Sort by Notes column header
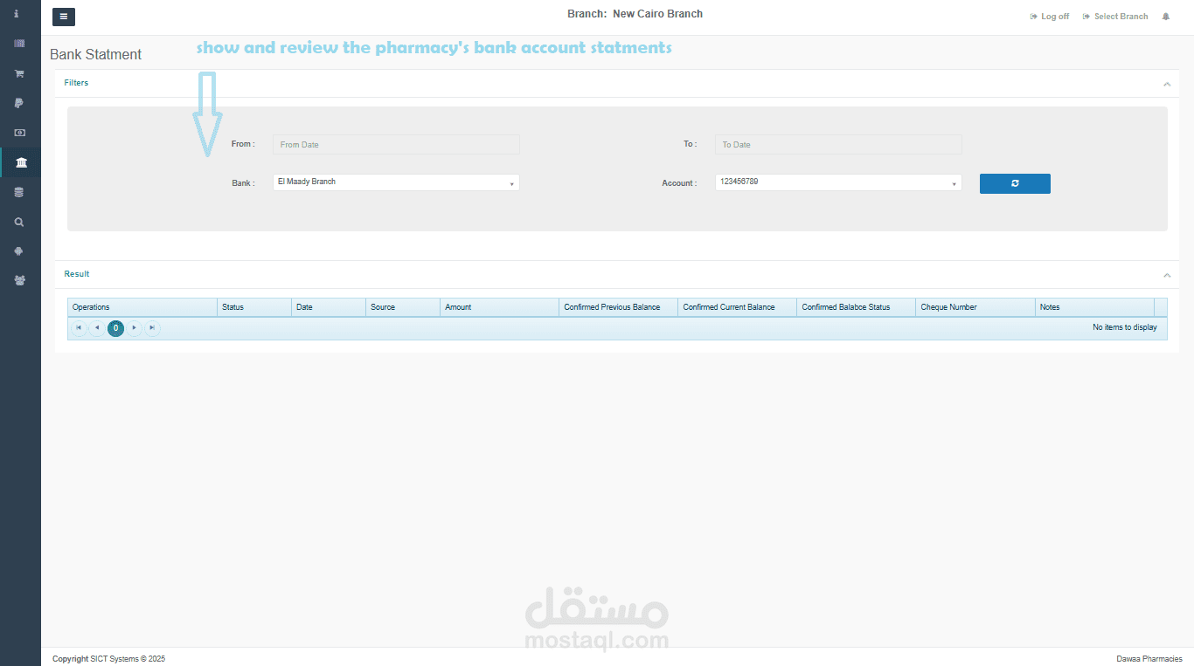The image size is (1194, 666). click(x=1094, y=307)
